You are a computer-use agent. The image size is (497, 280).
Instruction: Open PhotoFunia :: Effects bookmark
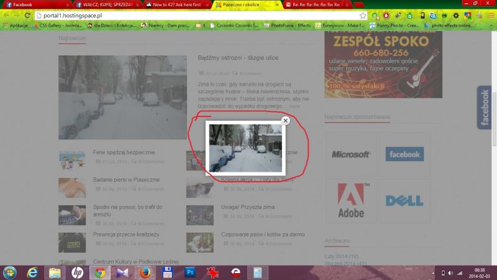(x=288, y=26)
